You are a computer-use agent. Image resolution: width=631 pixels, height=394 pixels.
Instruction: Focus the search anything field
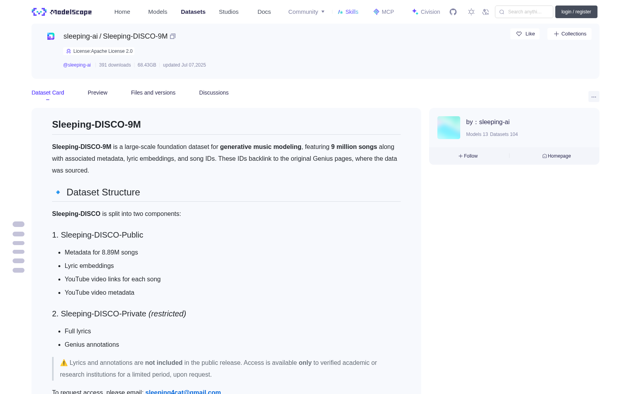point(524,12)
